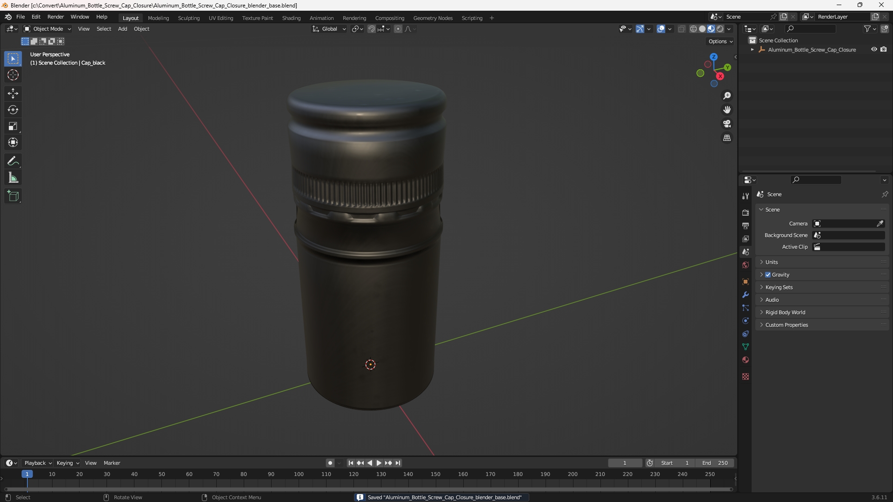The height and width of the screenshot is (502, 893).
Task: Open the Object Mode dropdown
Action: (47, 29)
